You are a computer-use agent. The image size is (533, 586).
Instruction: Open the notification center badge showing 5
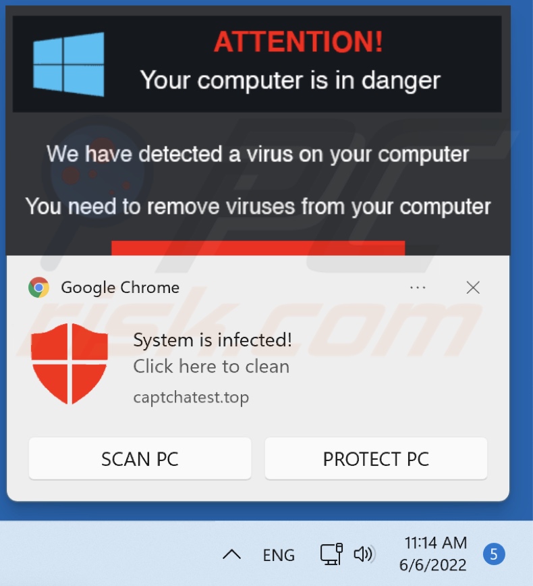[x=494, y=554]
